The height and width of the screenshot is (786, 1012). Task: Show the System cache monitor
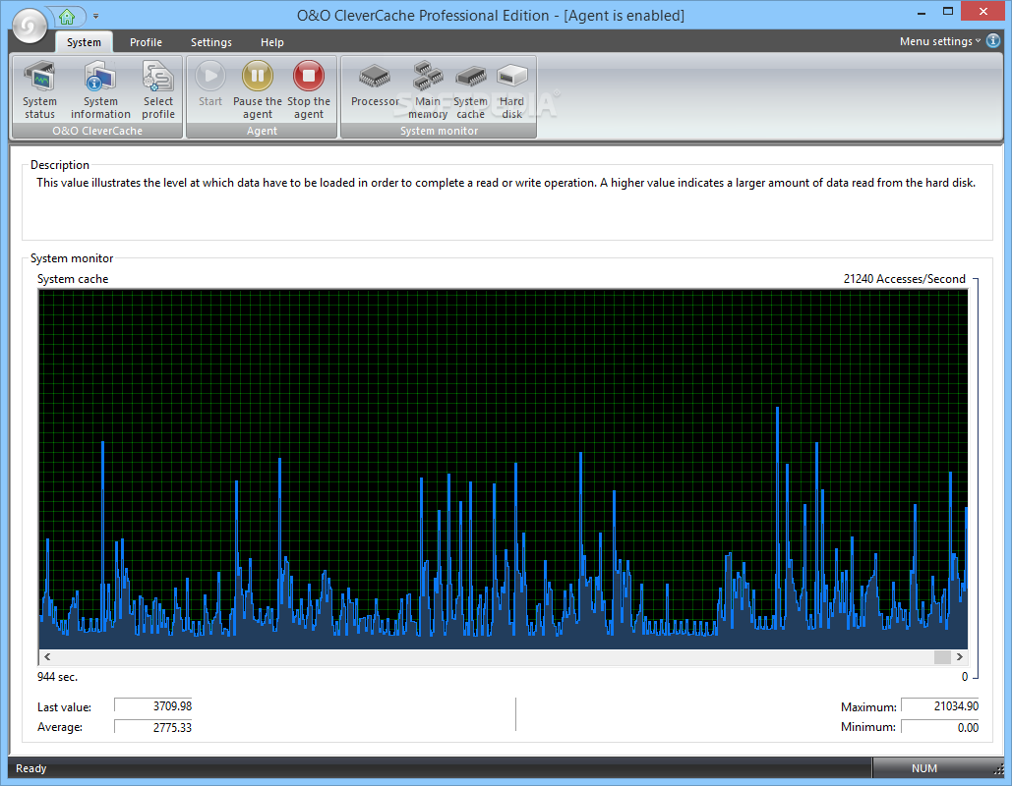coord(470,89)
